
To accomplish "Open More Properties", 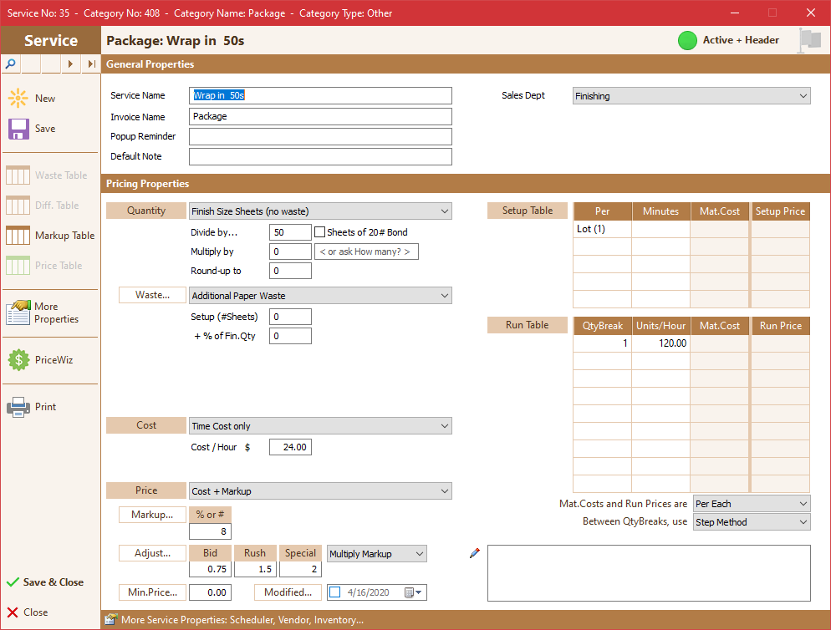I will (x=43, y=312).
